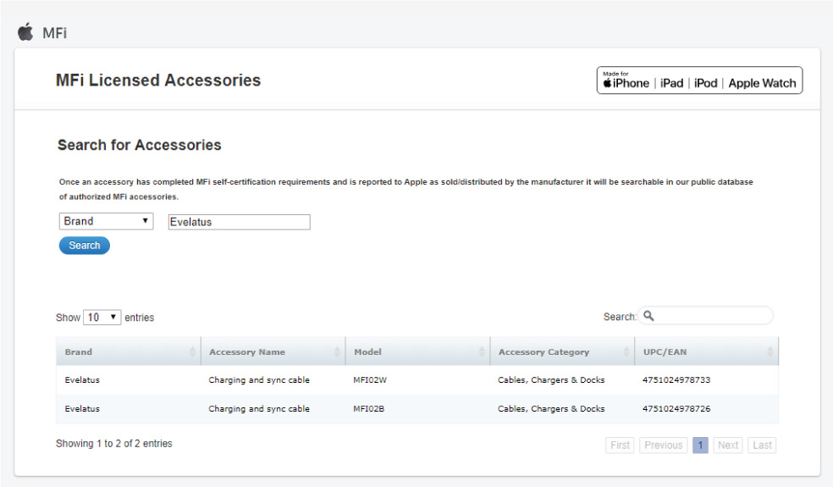Sort by Accessory Name column arrows

[337, 351]
